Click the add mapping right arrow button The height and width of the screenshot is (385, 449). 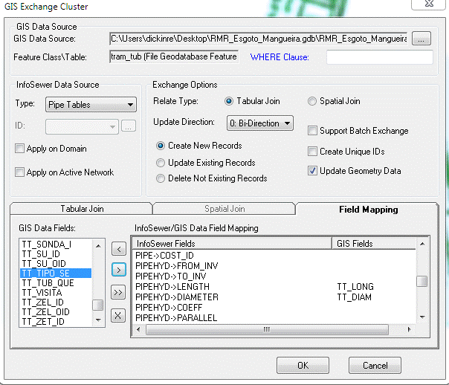pos(118,270)
